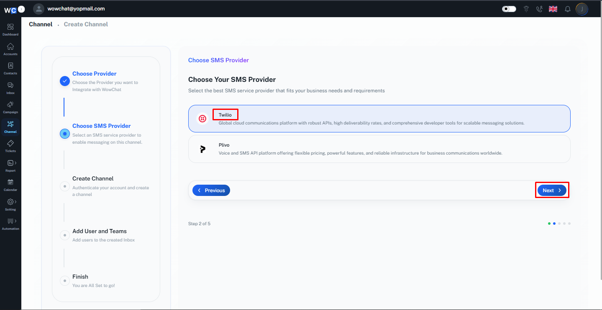
Task: Click the Finish step indicator
Action: [x=64, y=281]
